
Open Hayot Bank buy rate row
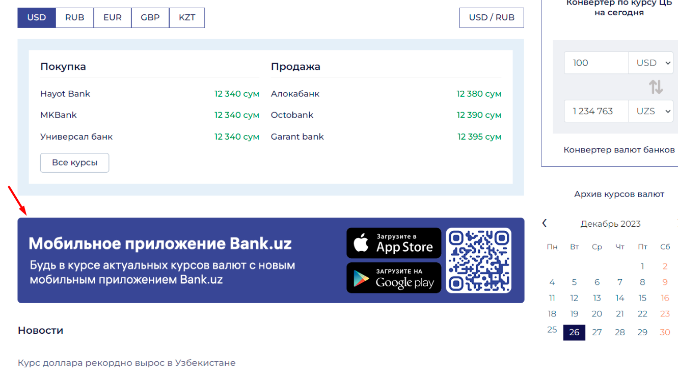tap(150, 94)
